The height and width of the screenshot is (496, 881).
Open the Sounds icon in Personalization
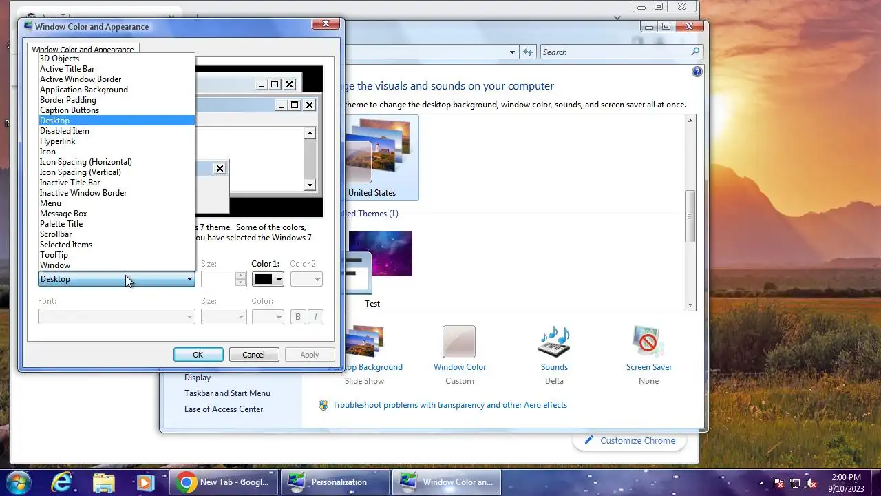554,342
